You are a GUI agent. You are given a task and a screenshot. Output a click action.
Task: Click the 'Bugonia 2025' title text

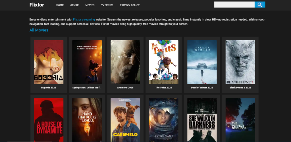[x=49, y=88]
